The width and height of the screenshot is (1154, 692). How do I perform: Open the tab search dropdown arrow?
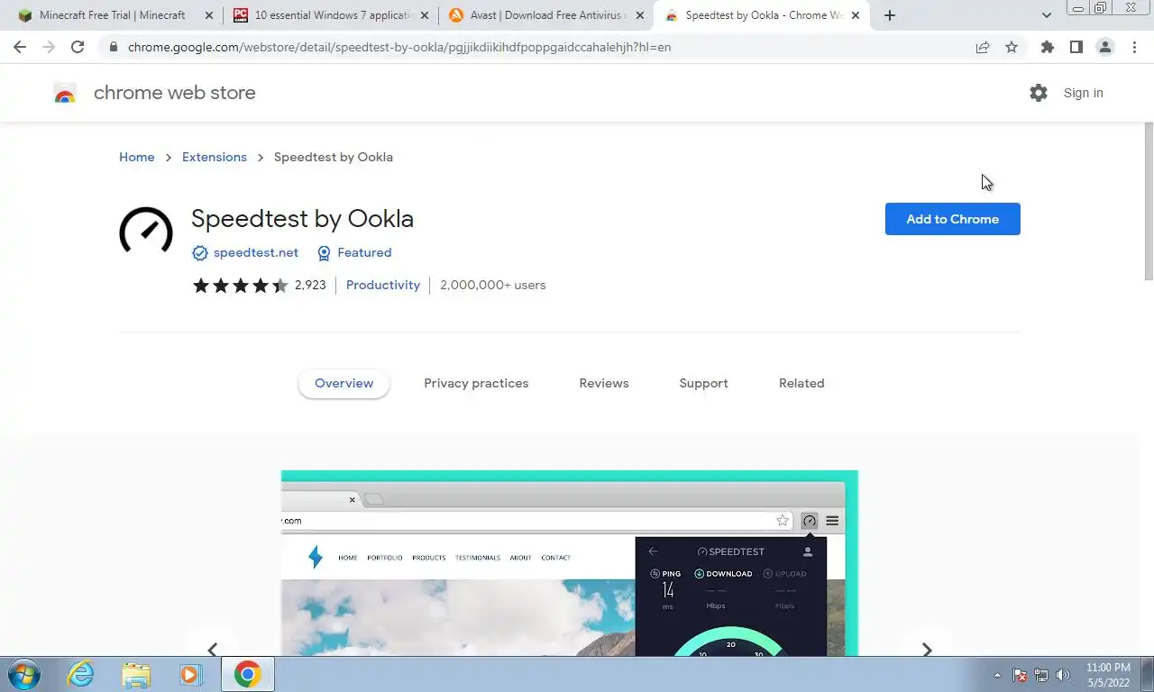click(x=1046, y=15)
